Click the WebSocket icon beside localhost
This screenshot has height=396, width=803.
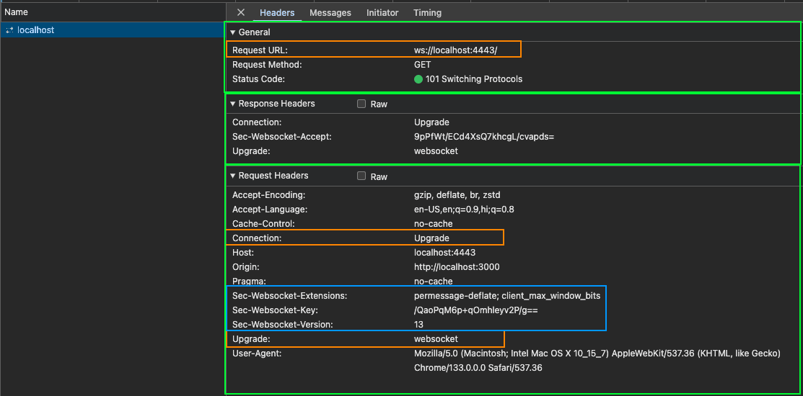pos(9,30)
